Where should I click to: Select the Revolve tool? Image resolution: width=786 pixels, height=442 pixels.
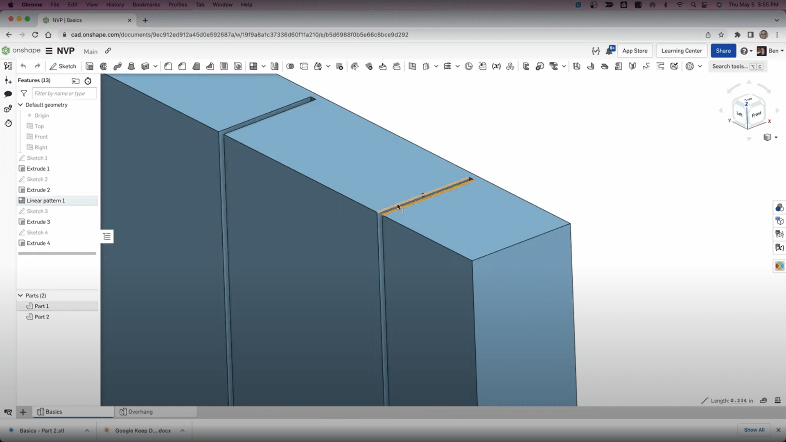coord(104,66)
